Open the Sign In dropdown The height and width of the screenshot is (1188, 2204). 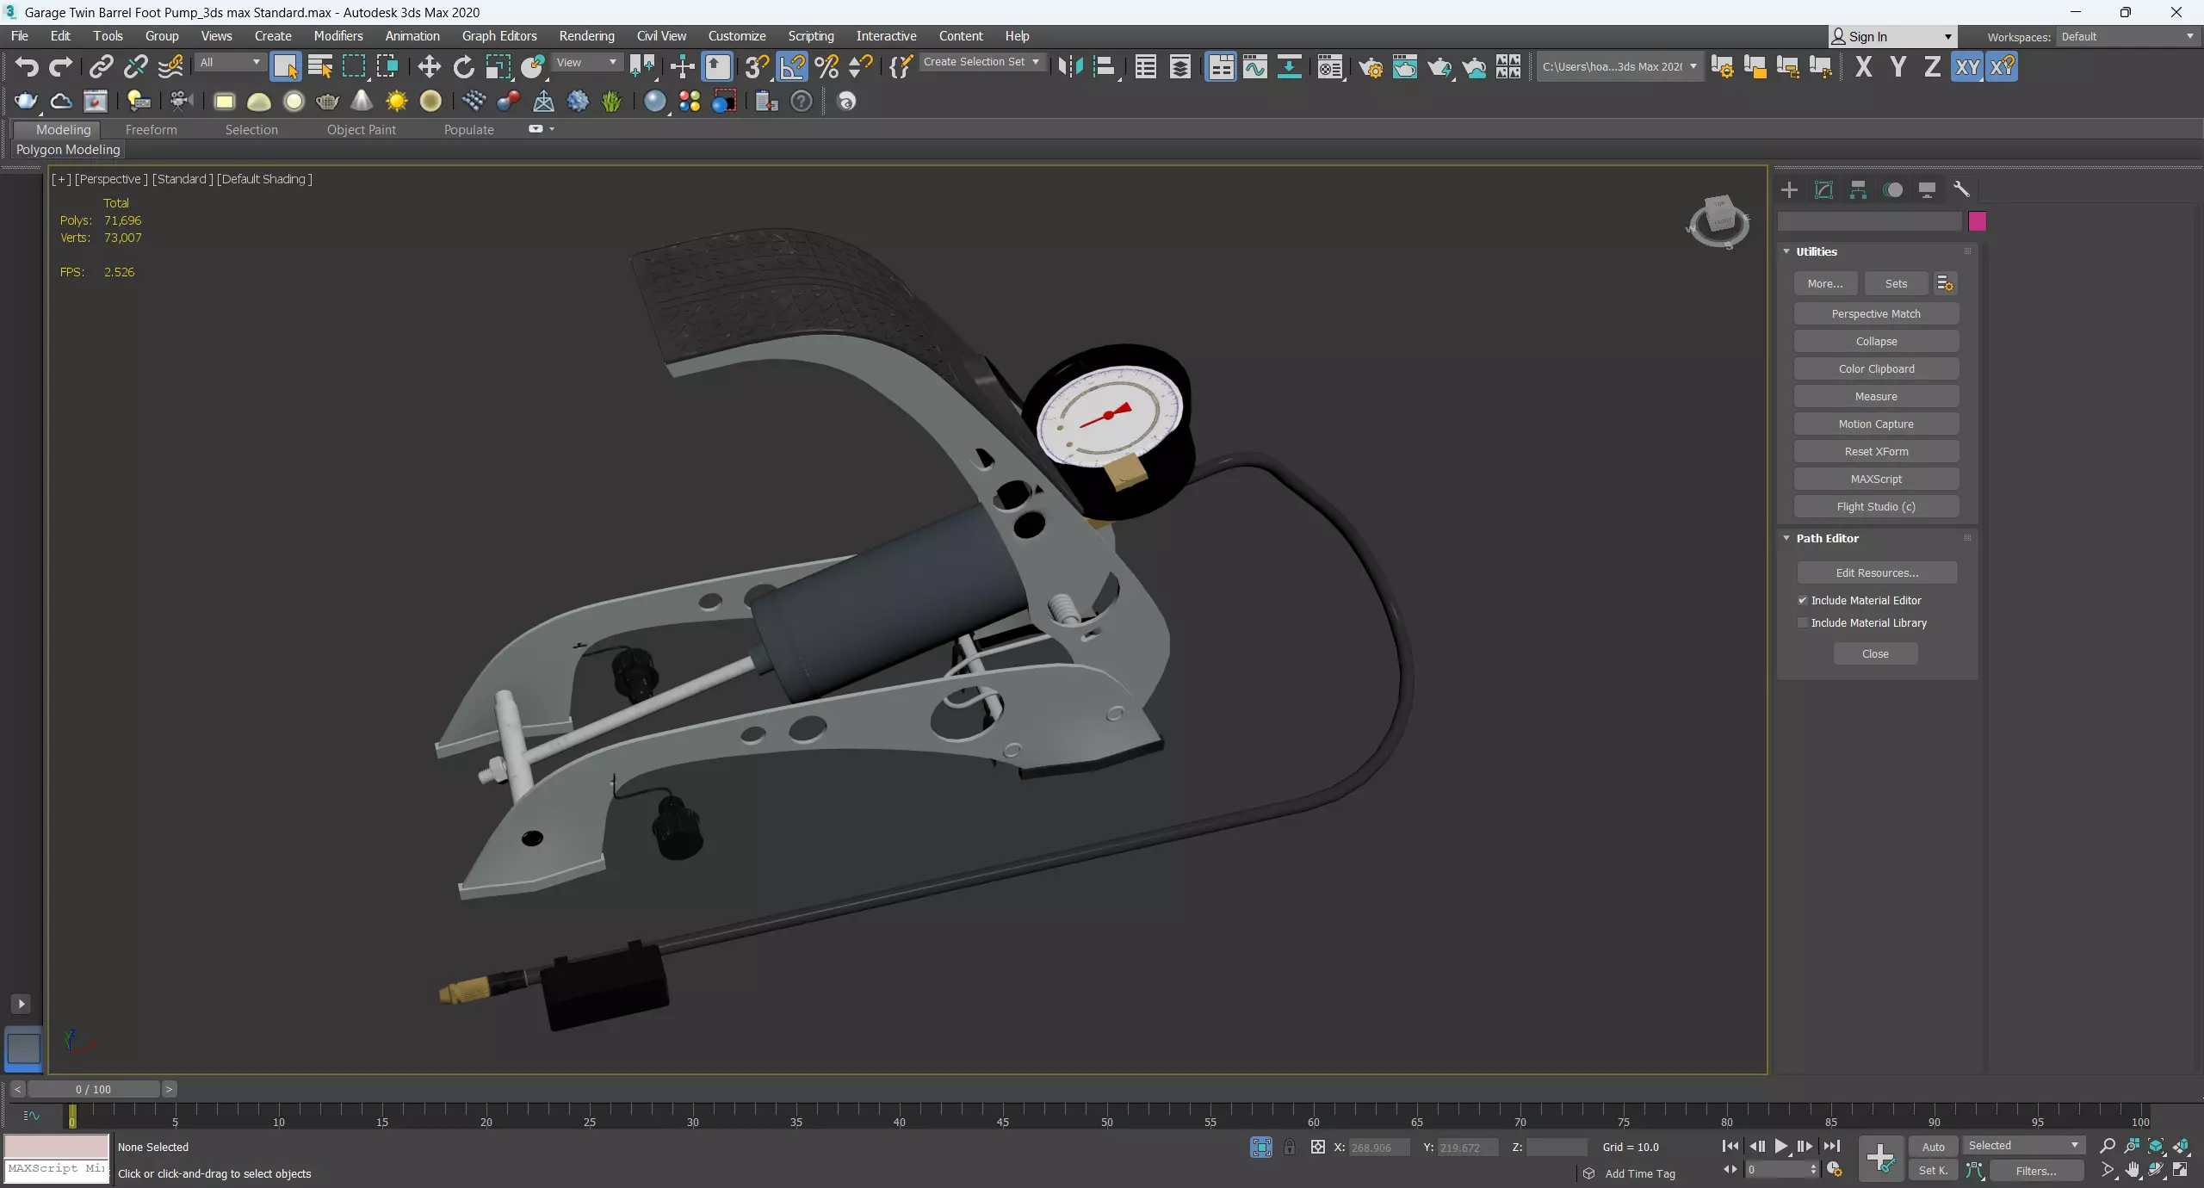[x=1892, y=36]
